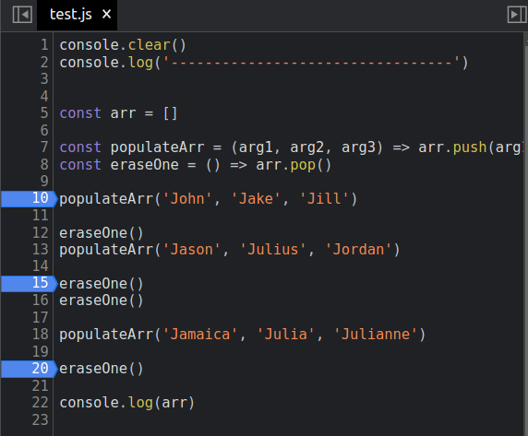Close the test.js tab
The image size is (528, 436).
[106, 14]
